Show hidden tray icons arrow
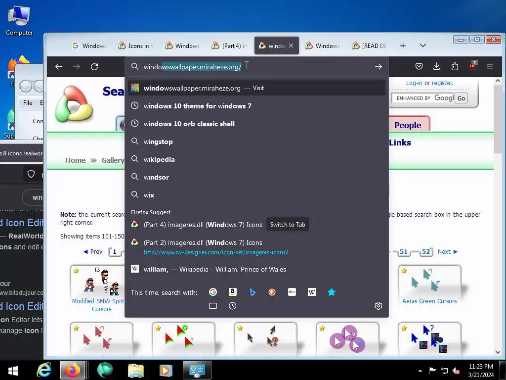Screen dimensions: 506x380 pyautogui.click(x=420, y=371)
